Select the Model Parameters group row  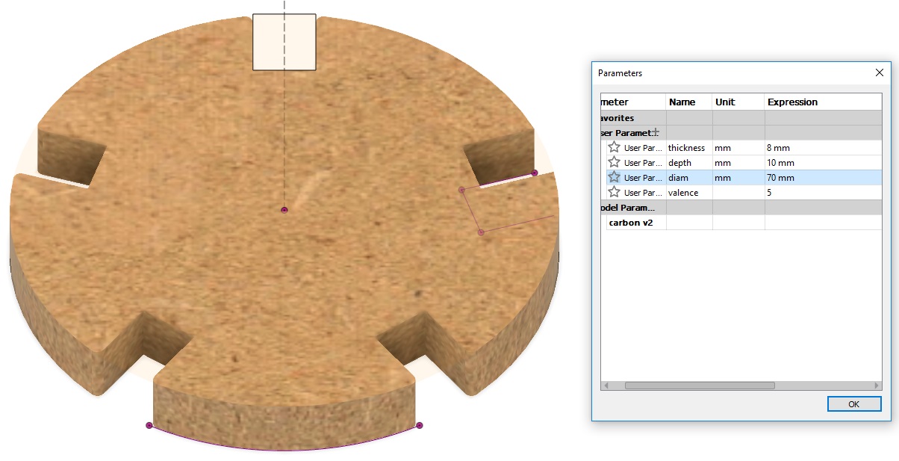coord(741,208)
